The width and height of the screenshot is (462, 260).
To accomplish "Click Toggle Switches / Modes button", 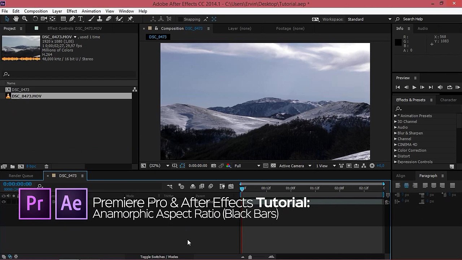I will 159,257.
